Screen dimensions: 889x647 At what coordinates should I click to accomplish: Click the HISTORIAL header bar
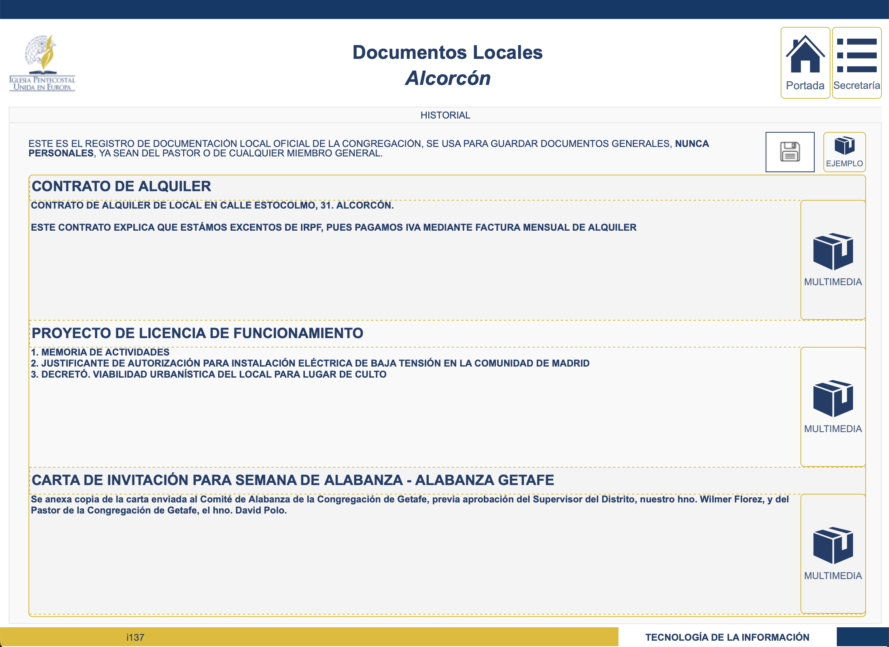point(445,115)
